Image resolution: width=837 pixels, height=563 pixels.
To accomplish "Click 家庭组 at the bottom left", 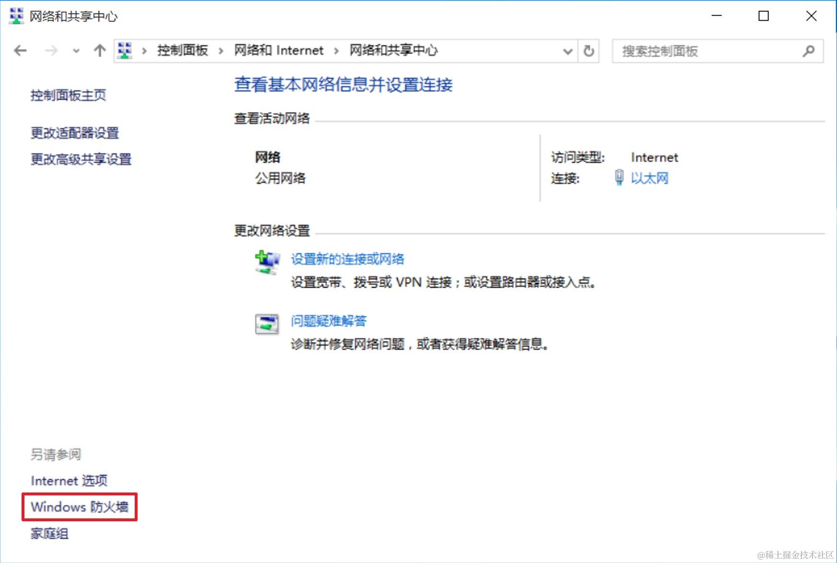I will [48, 533].
